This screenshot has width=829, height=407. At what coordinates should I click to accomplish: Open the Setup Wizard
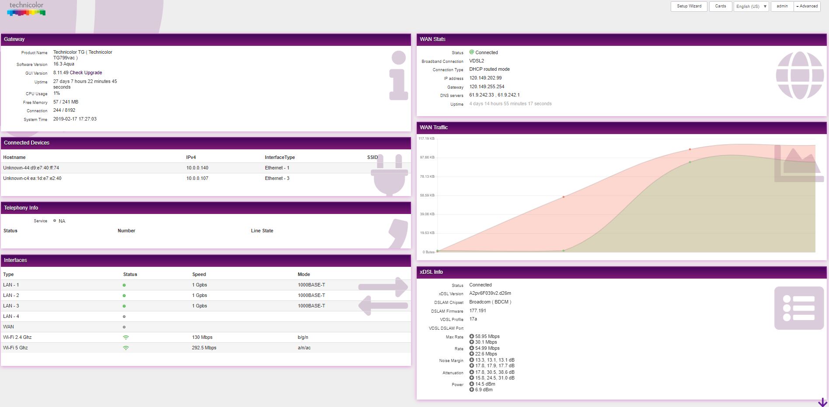(689, 7)
